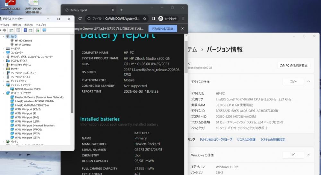This screenshot has height=175, width=321.
Task: Collapse the デバイスの仕様 section chevron
Action: click(x=308, y=82)
